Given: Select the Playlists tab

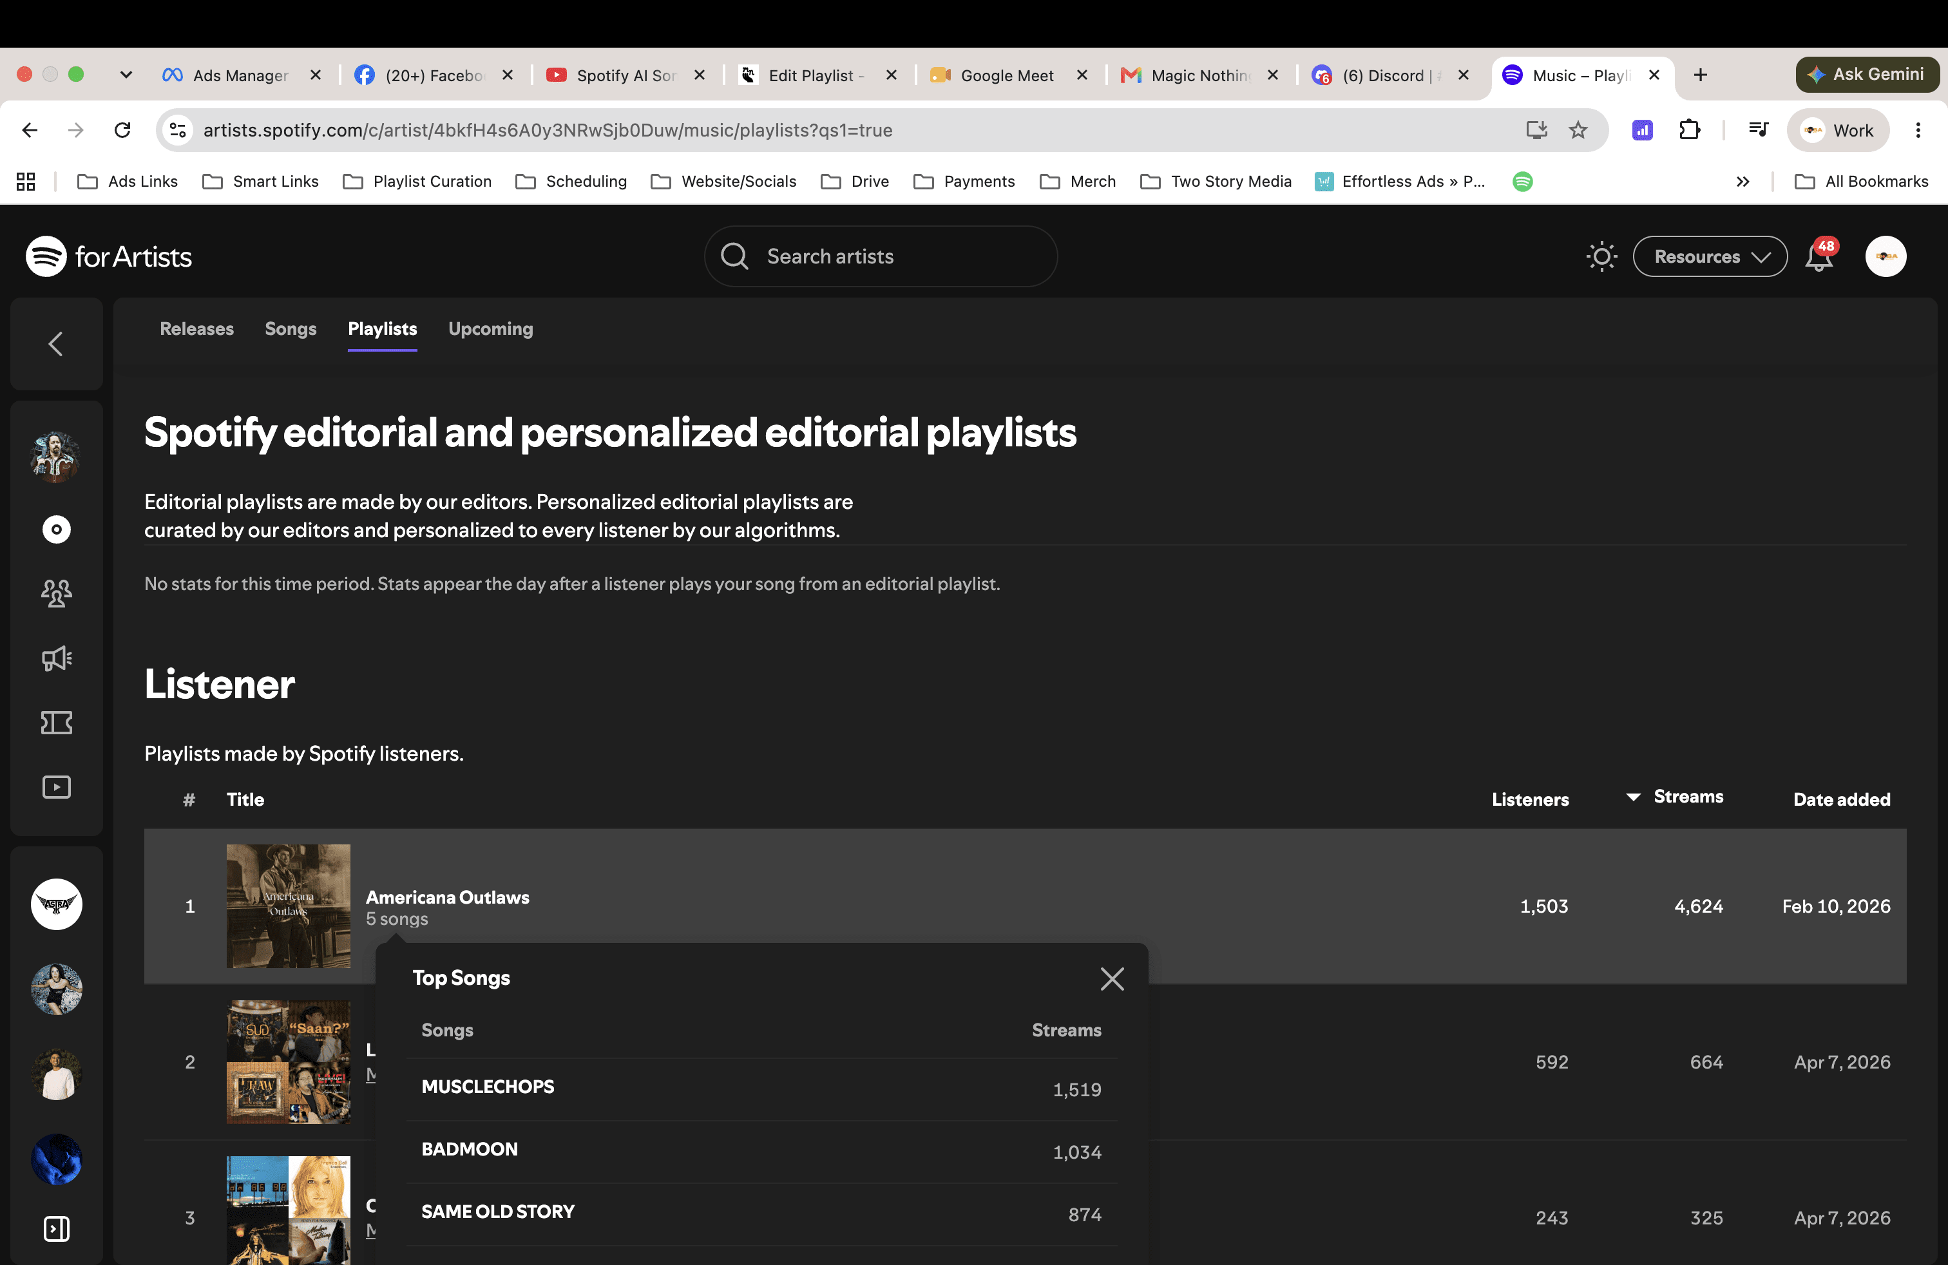Looking at the screenshot, I should point(382,329).
